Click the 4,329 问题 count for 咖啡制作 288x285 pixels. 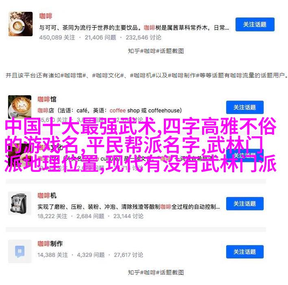(91, 255)
